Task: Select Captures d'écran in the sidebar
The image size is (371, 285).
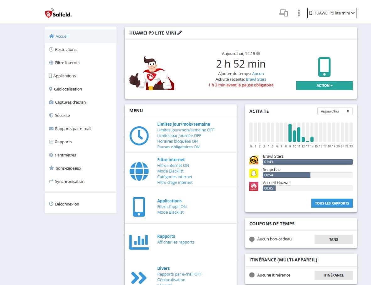Action: click(70, 102)
